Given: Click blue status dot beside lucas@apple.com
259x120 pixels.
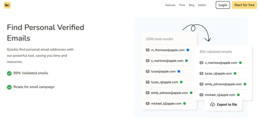Looking at the screenshot, I should click(179, 72).
